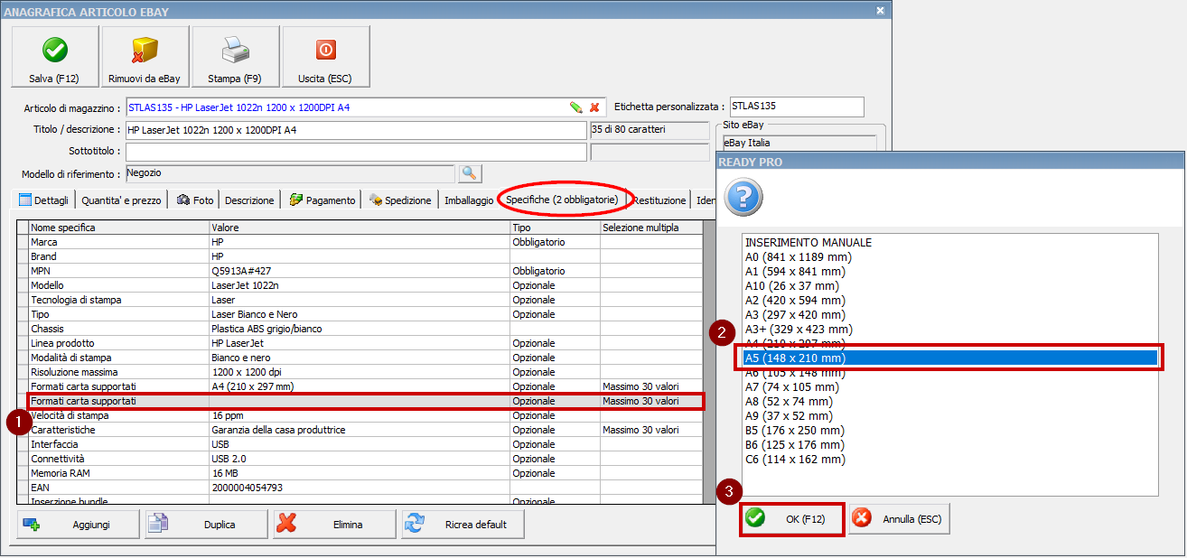Confirm with OK (F12) in READY PRO dialog
The image size is (1187, 558).
click(x=792, y=519)
